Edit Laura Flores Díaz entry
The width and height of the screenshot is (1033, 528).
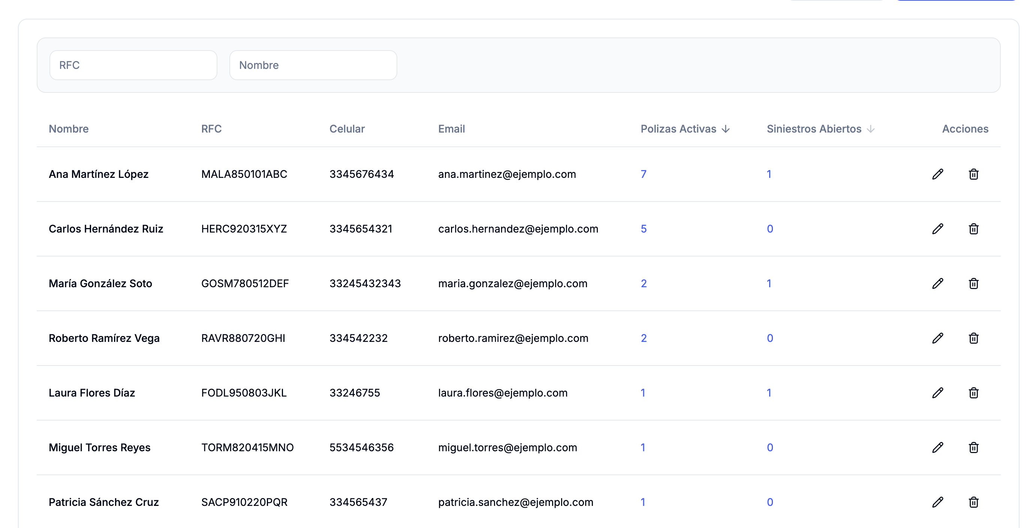click(937, 392)
